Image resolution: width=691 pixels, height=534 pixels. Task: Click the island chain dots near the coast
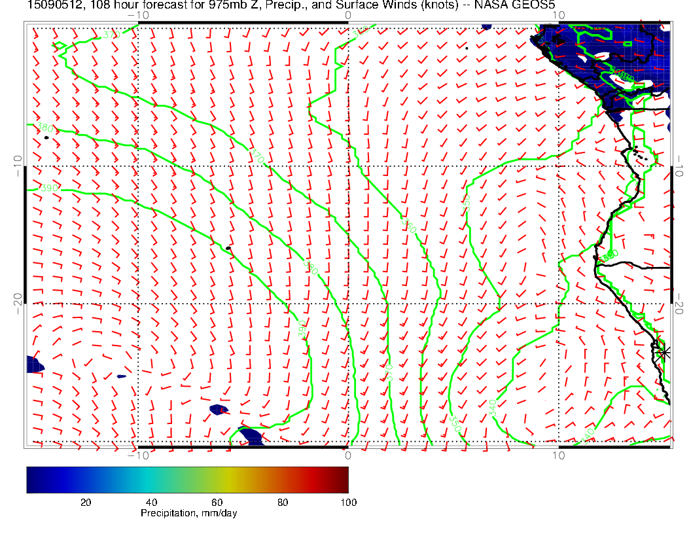click(640, 156)
